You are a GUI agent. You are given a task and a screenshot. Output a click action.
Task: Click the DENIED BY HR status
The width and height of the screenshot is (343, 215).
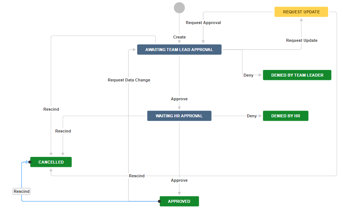(x=285, y=116)
